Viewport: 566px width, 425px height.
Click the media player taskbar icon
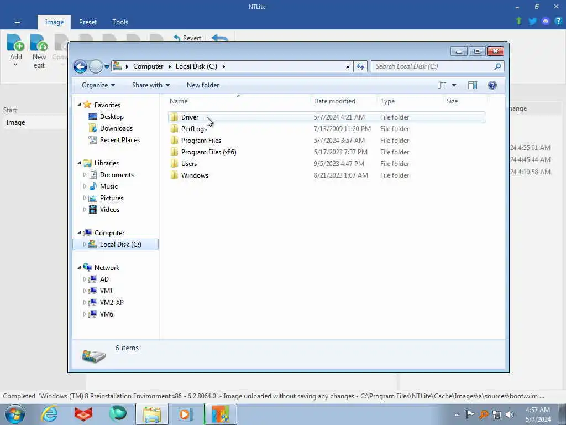(186, 414)
